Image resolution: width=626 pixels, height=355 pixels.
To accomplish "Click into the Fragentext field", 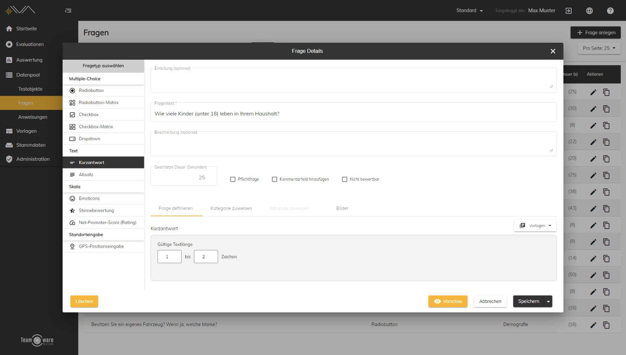I will [354, 112].
